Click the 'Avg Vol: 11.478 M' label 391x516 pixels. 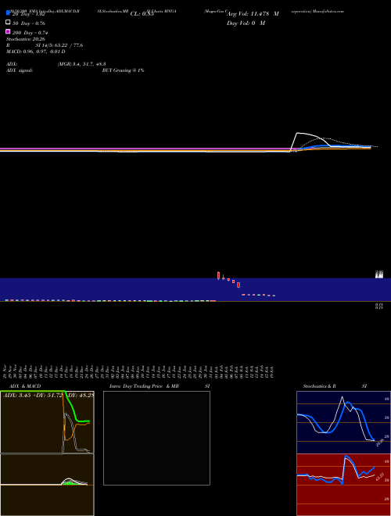click(x=253, y=14)
